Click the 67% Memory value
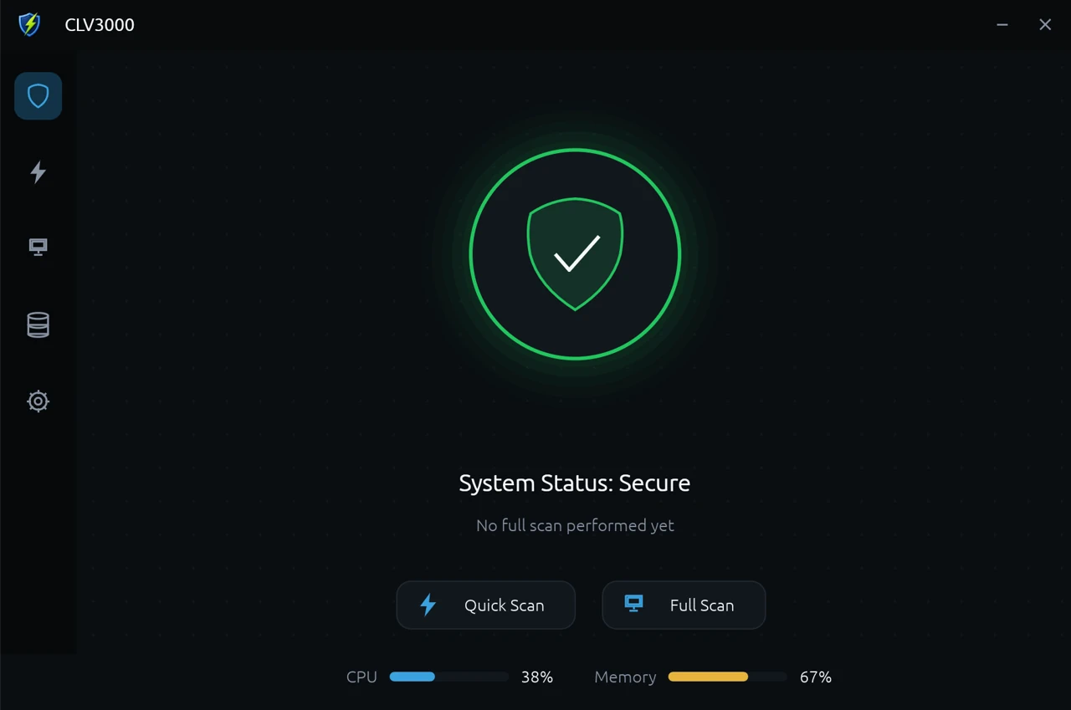 point(816,677)
